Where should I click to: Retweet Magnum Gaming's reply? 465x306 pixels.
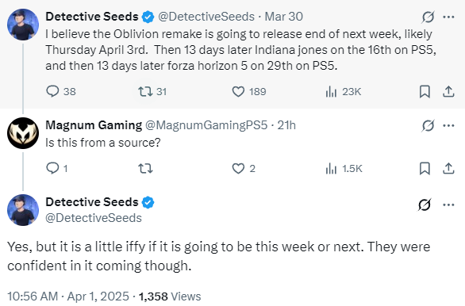coord(145,169)
